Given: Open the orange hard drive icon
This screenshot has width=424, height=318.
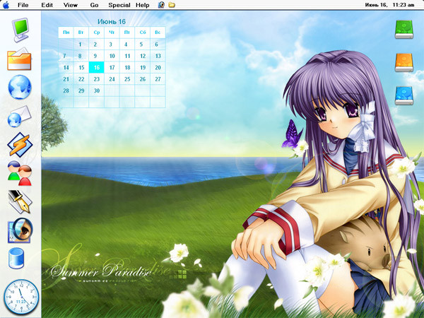Looking at the screenshot, I should pos(404,62).
